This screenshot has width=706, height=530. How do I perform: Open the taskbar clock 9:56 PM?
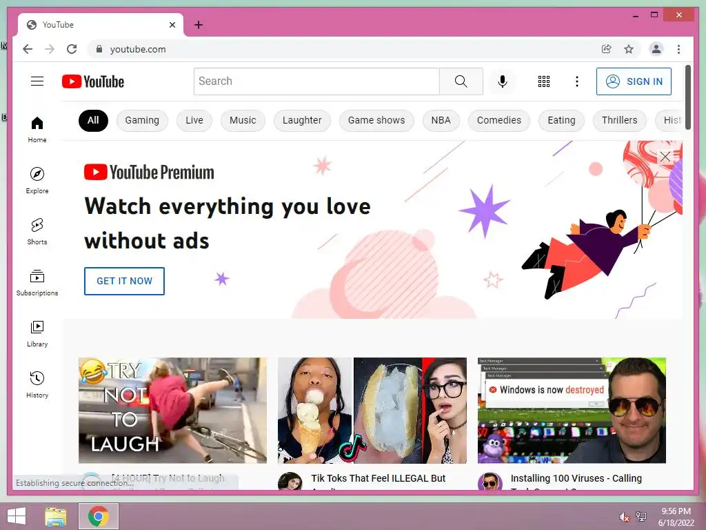coord(676,516)
